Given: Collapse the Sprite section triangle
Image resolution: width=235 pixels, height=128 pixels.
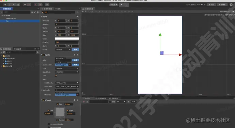Looking at the screenshot, I should coord(42,55).
